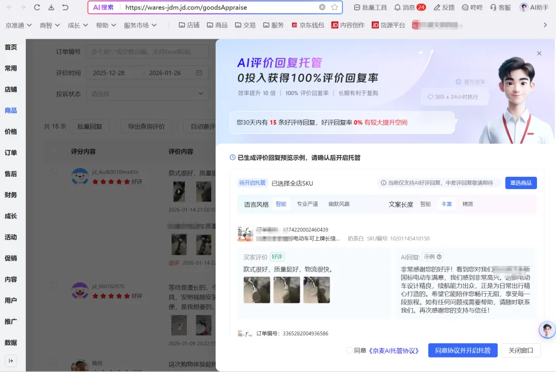
Task: Open 推广 in left sidebar
Action: pyautogui.click(x=11, y=321)
